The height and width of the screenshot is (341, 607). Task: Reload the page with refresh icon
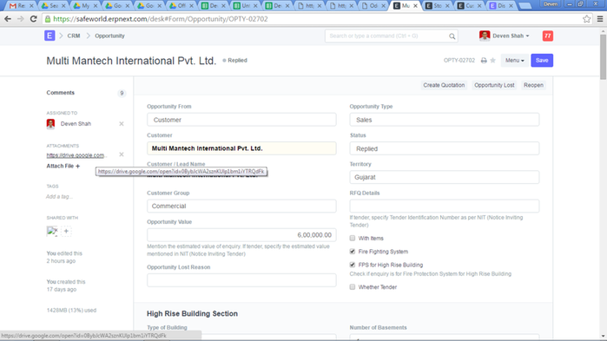tap(34, 18)
